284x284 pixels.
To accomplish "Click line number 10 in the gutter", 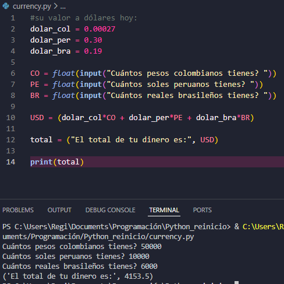I will click(10, 118).
